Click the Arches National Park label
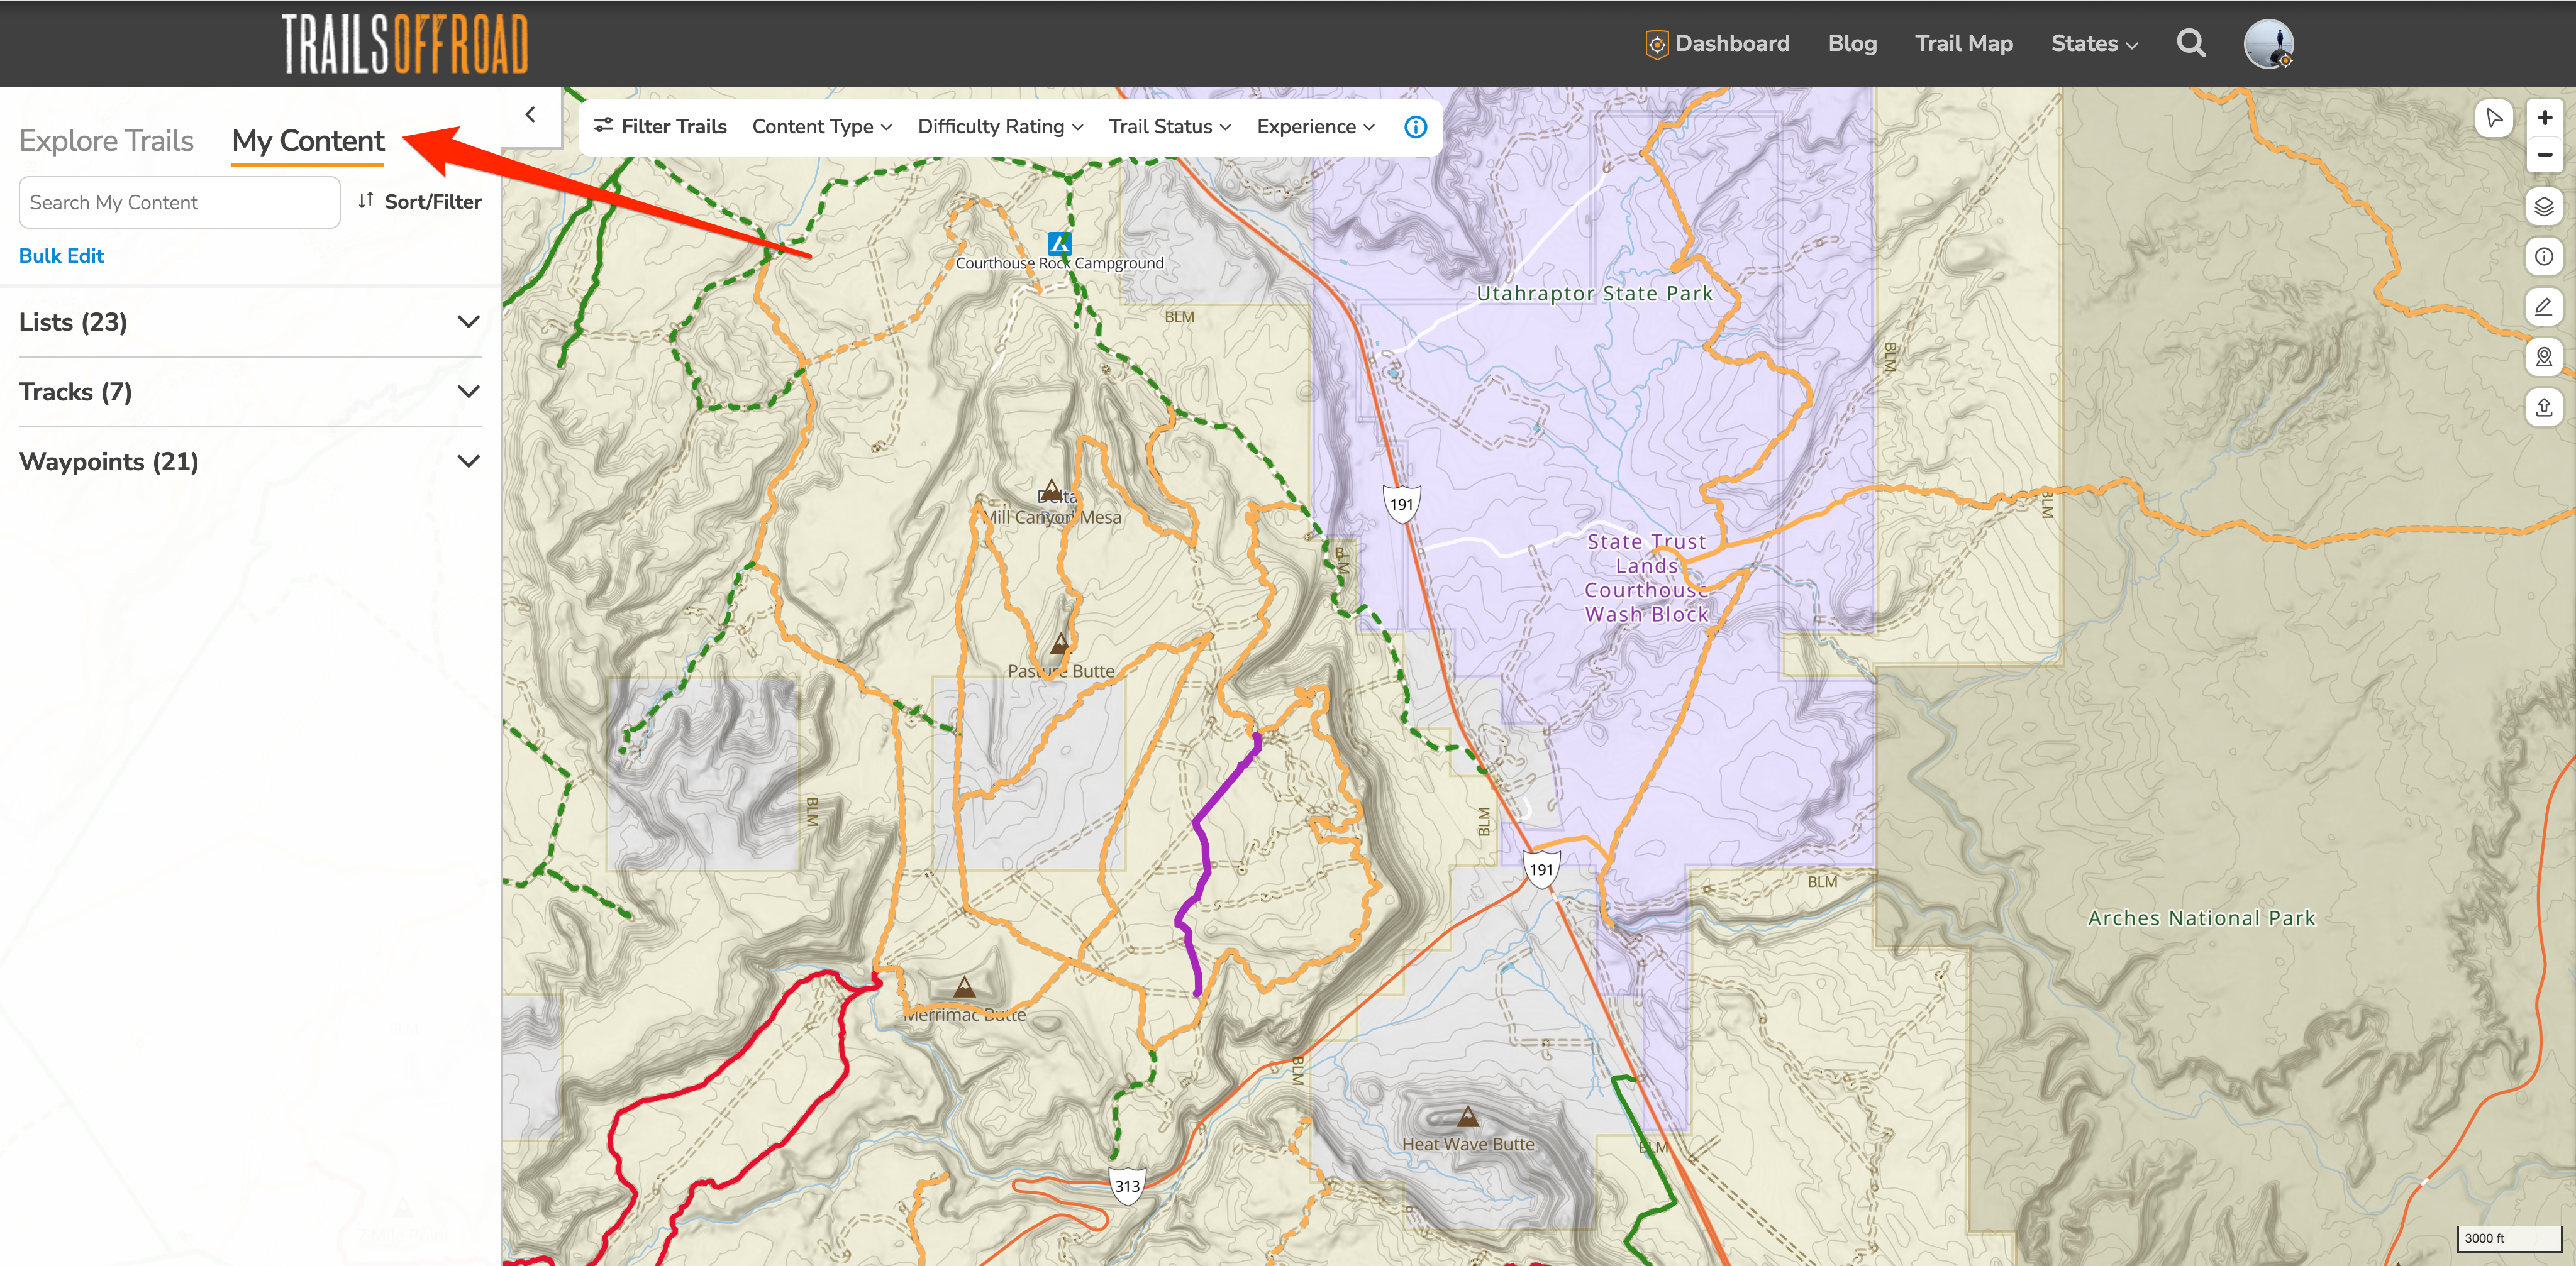The image size is (2576, 1266). (2201, 918)
